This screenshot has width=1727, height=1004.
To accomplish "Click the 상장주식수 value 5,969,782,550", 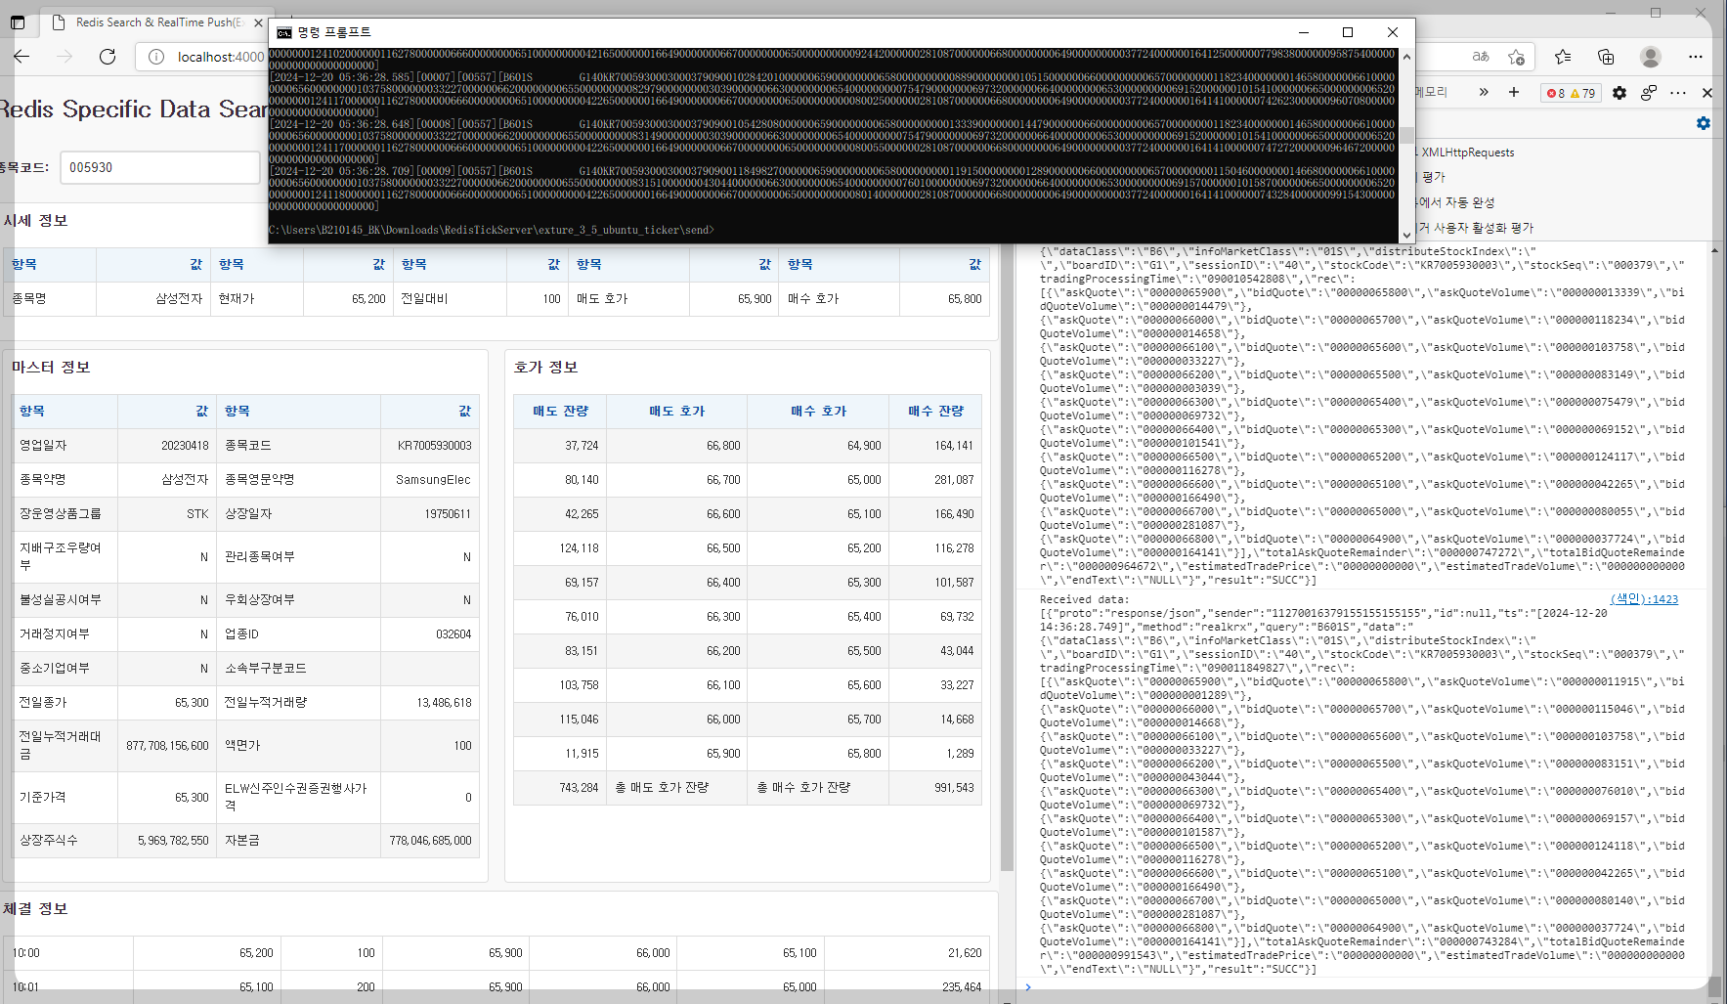I will coord(173,840).
